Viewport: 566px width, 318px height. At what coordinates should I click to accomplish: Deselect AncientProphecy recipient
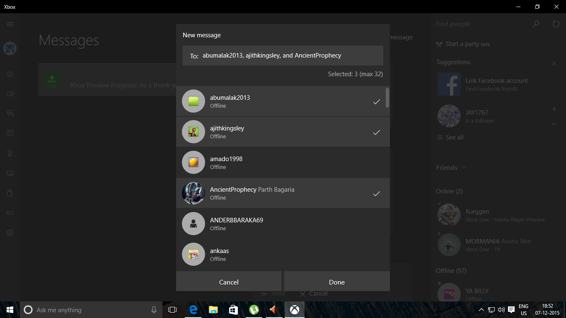[283, 193]
